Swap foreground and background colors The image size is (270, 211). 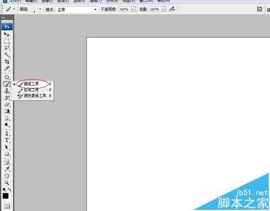[9, 189]
